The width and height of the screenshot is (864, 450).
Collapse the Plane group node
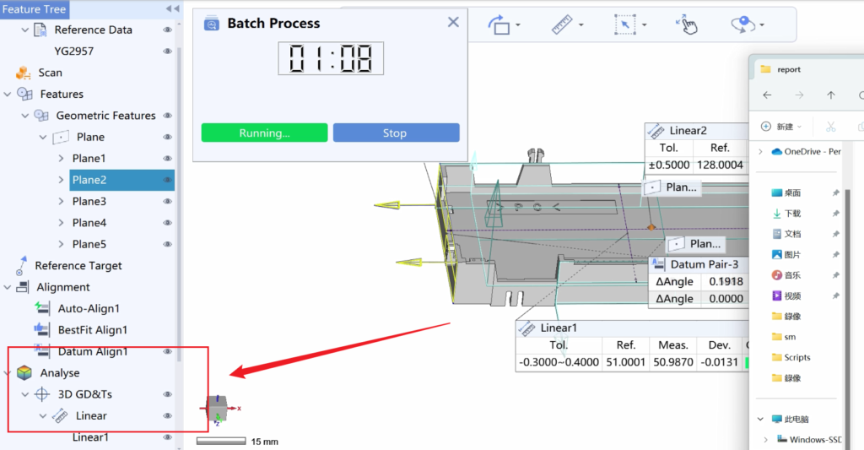coord(43,138)
